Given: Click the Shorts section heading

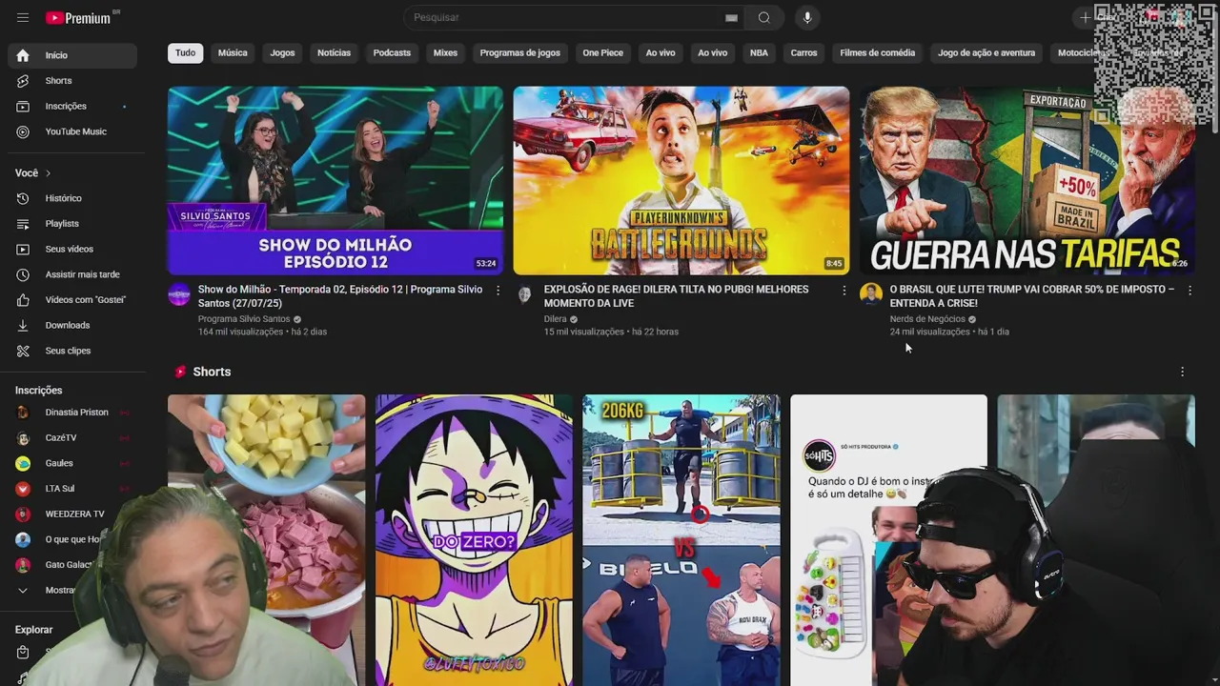Looking at the screenshot, I should tap(212, 372).
